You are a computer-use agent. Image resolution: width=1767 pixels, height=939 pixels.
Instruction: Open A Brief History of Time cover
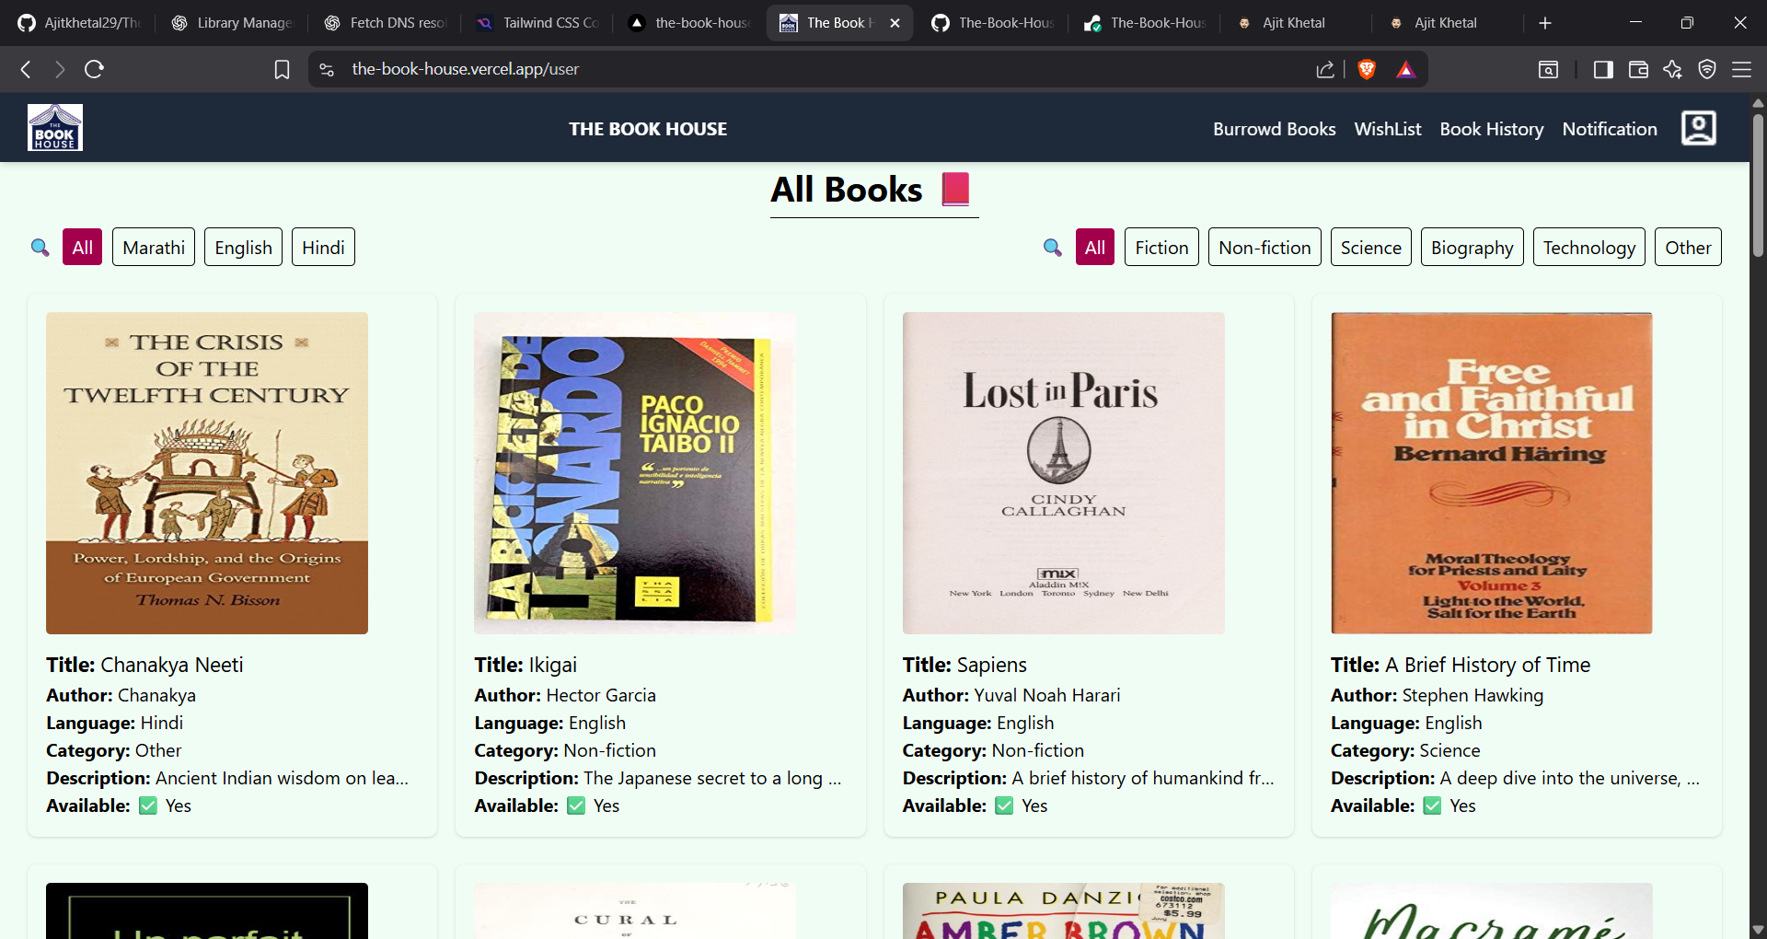pos(1492,473)
